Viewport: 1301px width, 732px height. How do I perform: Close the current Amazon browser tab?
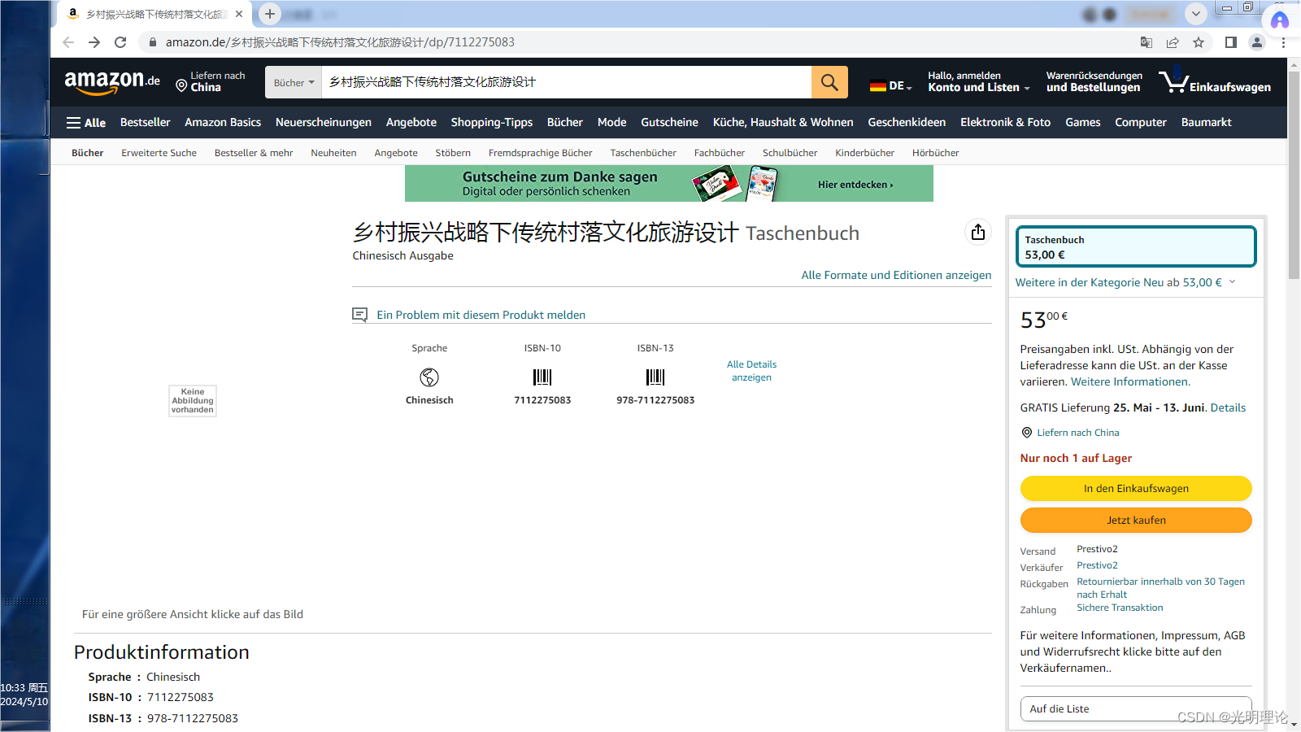tap(239, 14)
